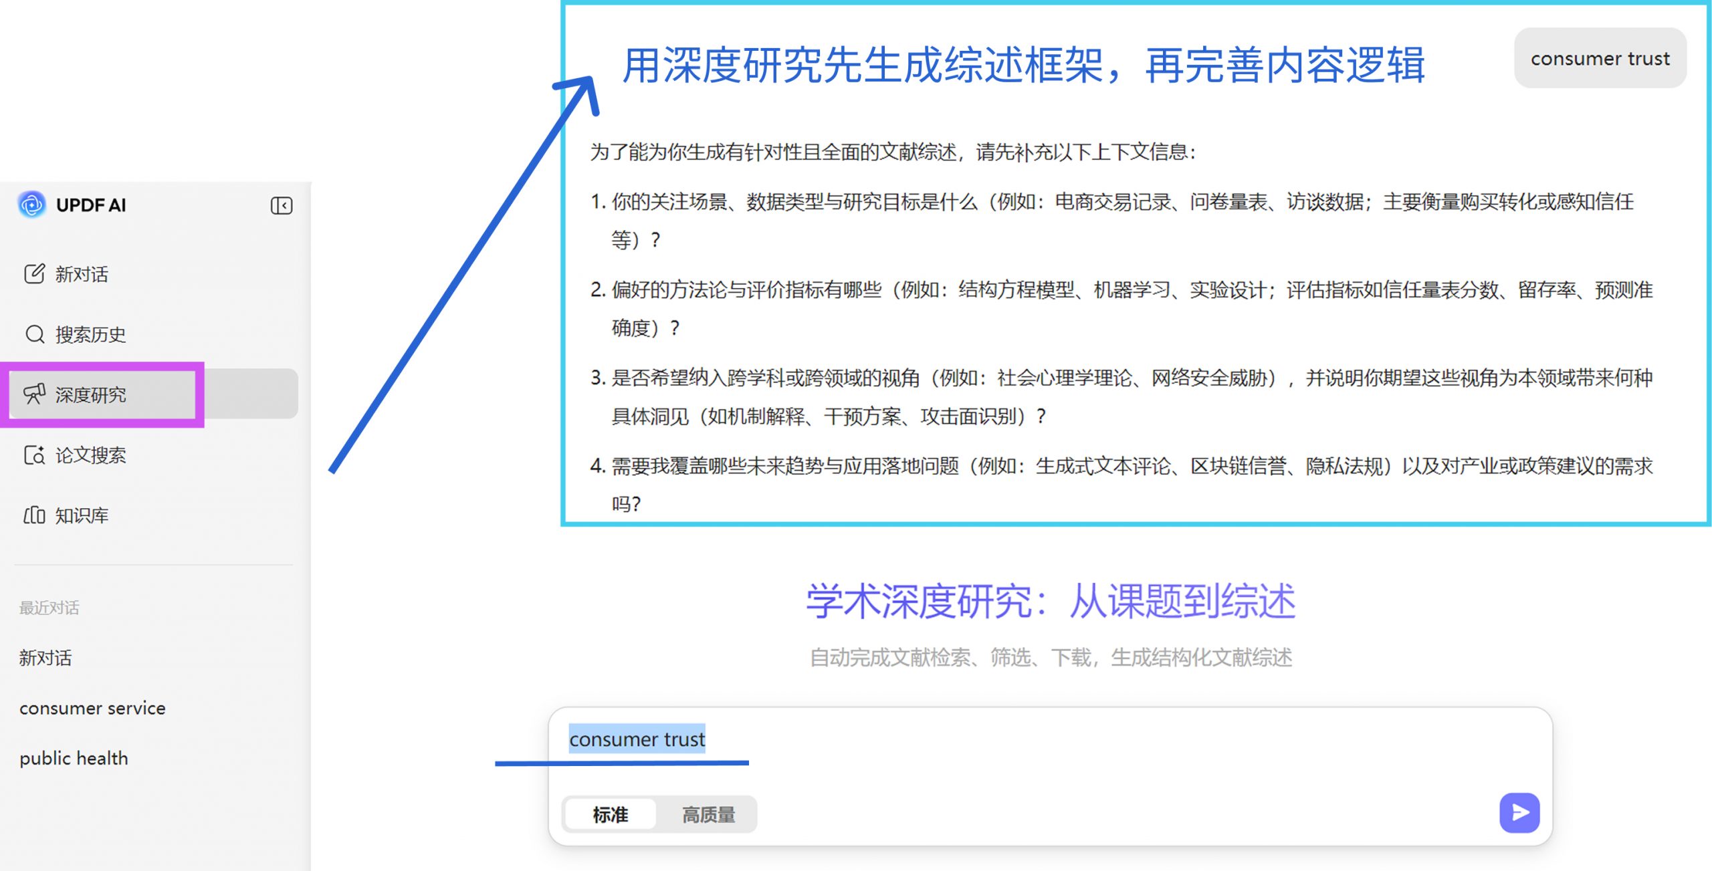Screen dimensions: 1712x871
Task: Start a new chat via 新对话 menu item
Action: click(154, 274)
